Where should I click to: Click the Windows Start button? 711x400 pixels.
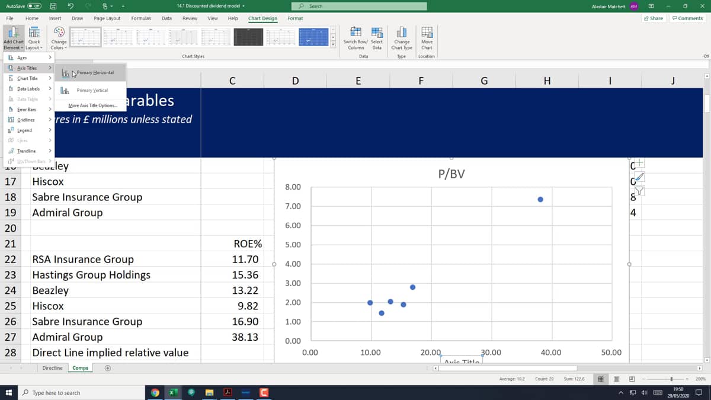click(9, 392)
